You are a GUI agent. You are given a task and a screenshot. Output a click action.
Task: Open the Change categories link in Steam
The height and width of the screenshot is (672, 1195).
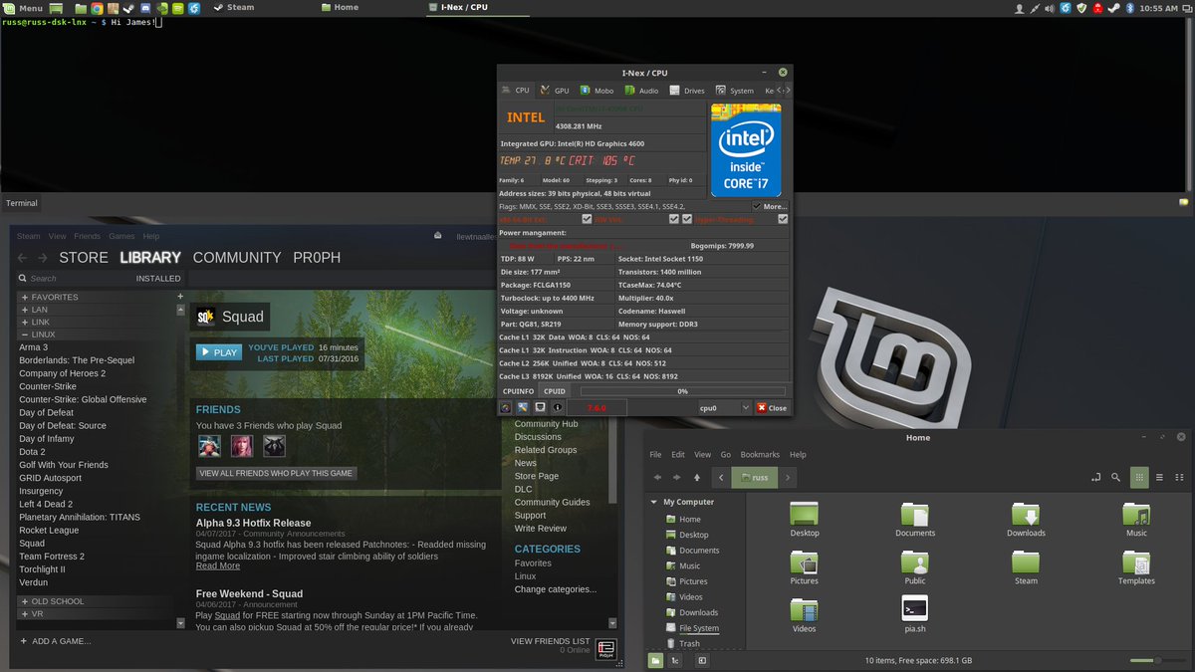556,589
